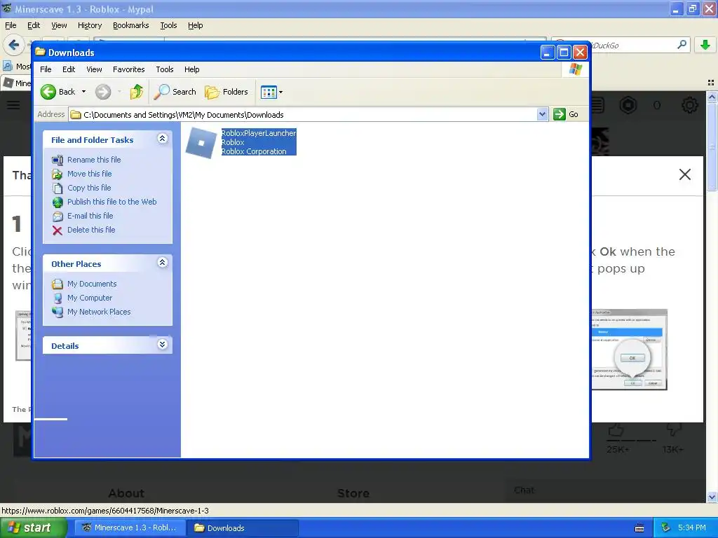The image size is (718, 538).
Task: Open the Roblox settings gear icon
Action: (x=690, y=105)
